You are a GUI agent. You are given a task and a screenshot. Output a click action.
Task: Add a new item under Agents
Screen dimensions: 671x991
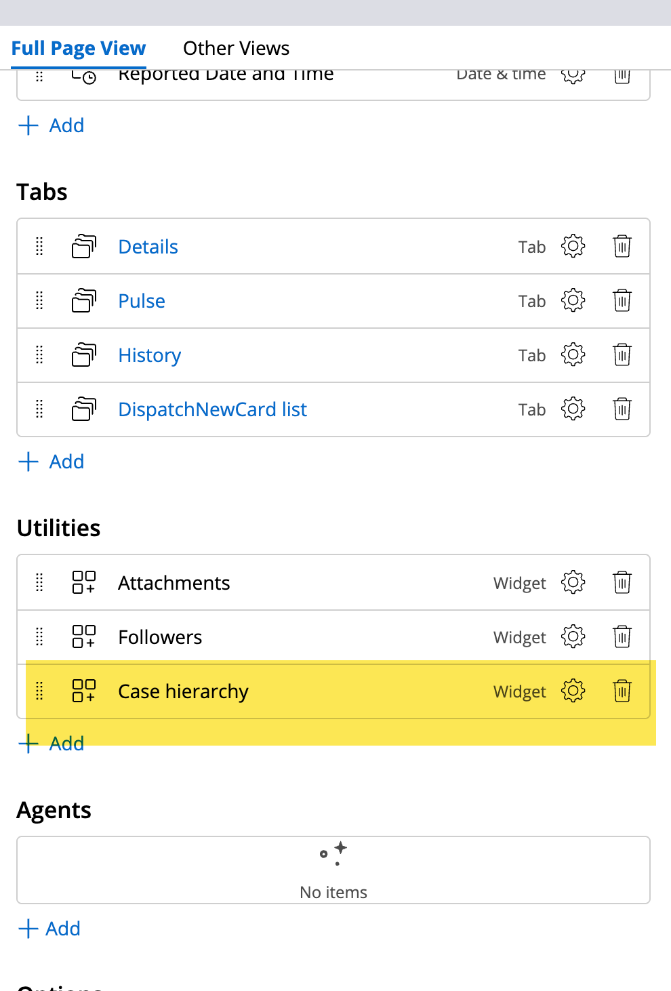coord(50,929)
